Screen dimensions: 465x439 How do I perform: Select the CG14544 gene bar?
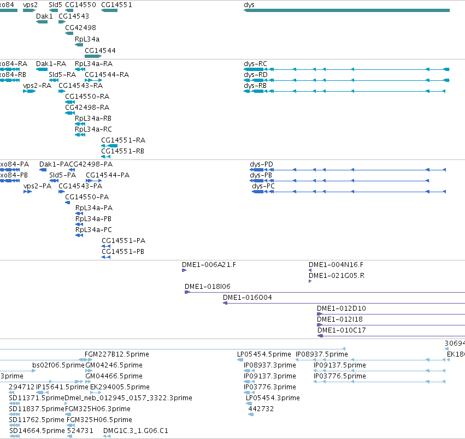[93, 56]
